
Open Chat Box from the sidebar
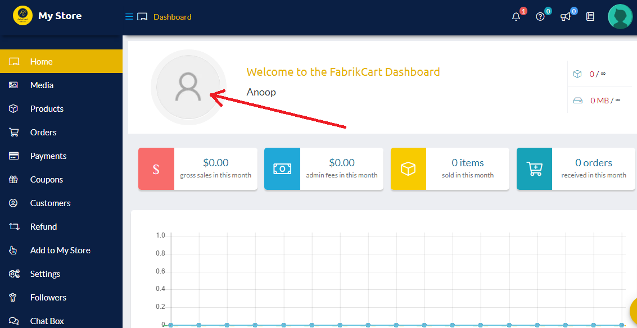click(x=61, y=321)
